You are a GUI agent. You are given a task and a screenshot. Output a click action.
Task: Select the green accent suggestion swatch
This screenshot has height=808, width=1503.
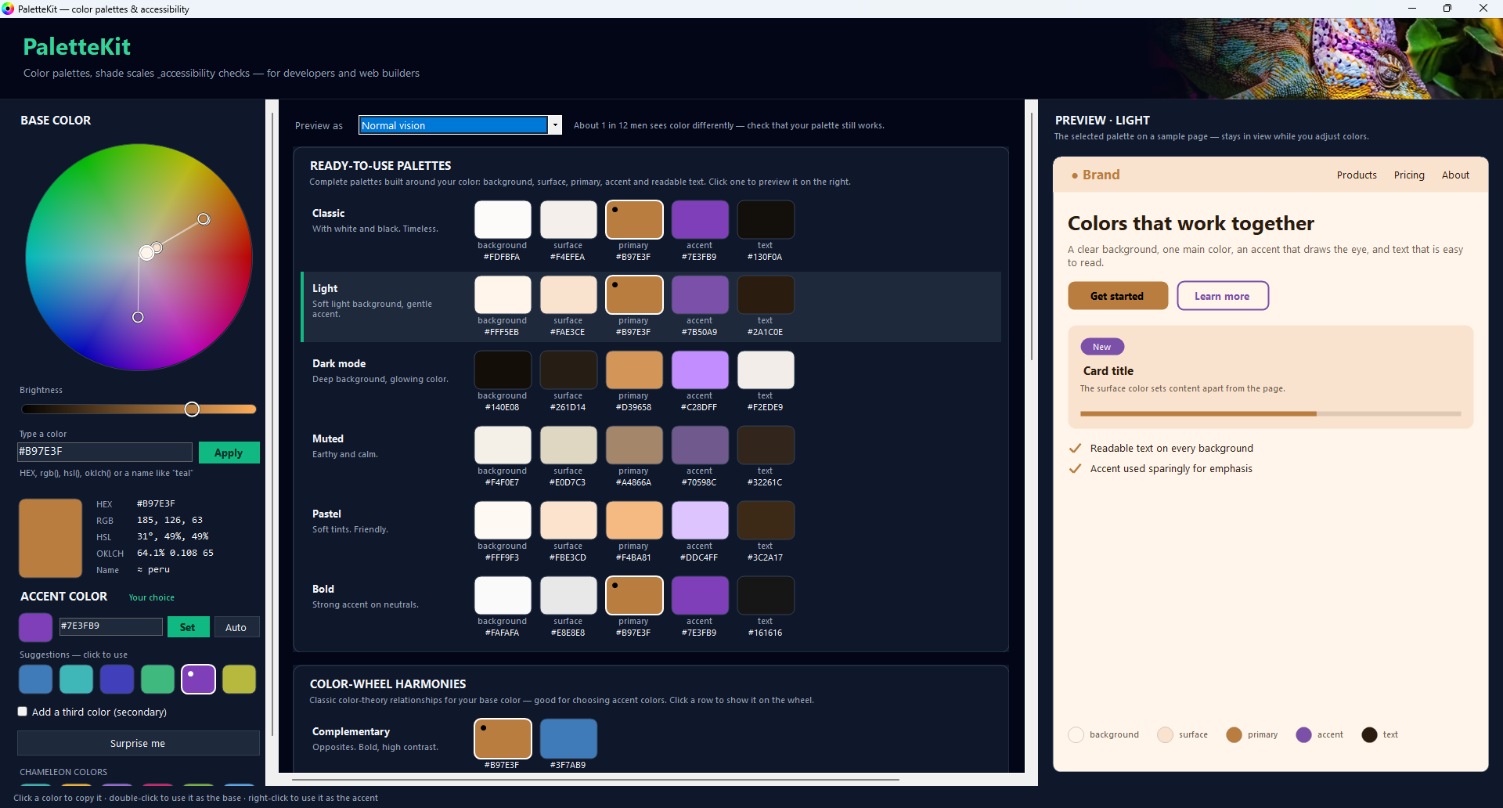coord(158,680)
